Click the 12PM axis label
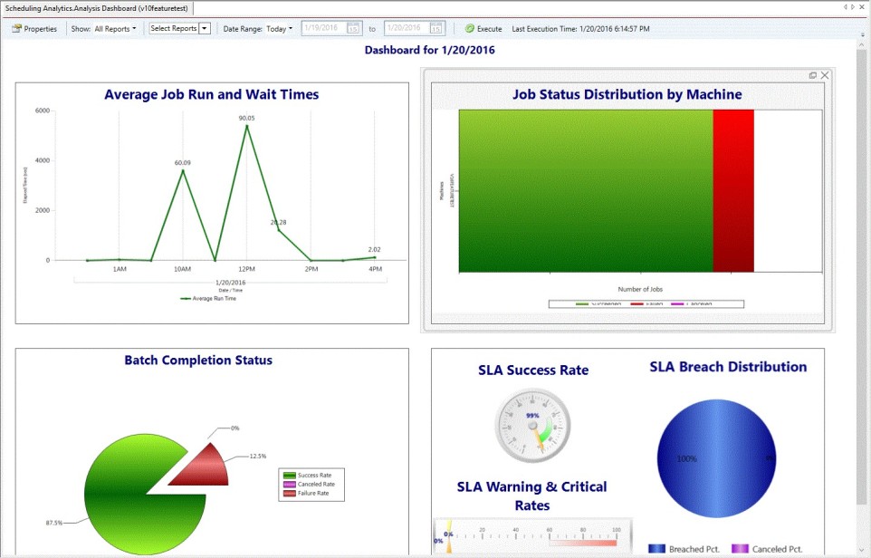The width and height of the screenshot is (871, 558). [246, 269]
